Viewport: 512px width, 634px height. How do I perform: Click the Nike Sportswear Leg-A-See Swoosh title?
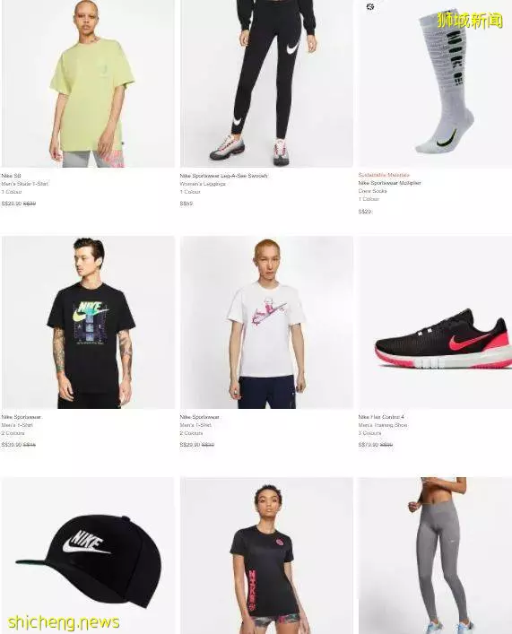click(223, 176)
